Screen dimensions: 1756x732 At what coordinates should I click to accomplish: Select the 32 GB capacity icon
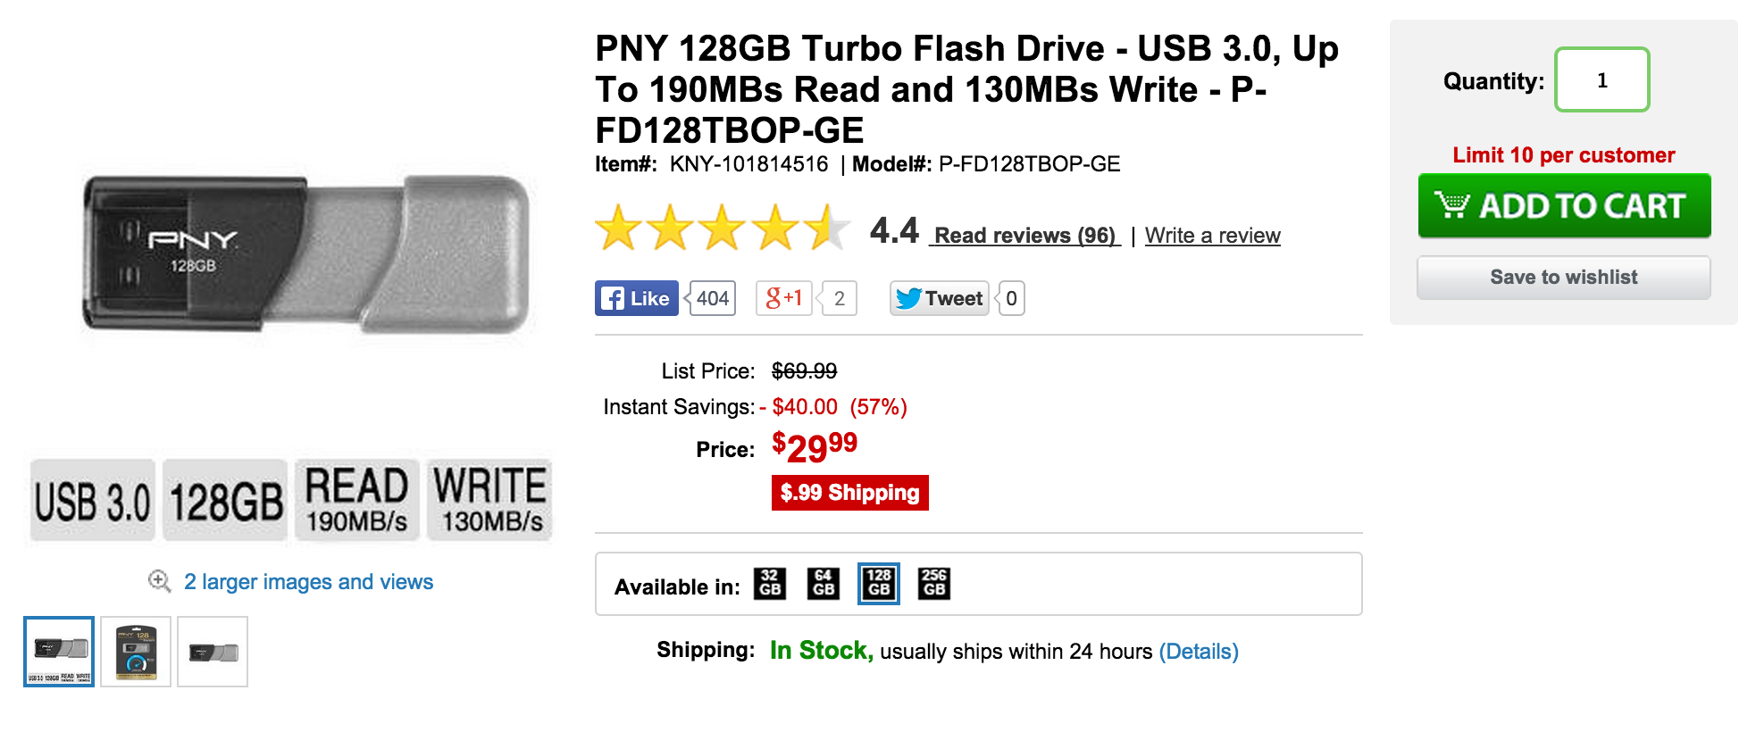click(x=770, y=584)
